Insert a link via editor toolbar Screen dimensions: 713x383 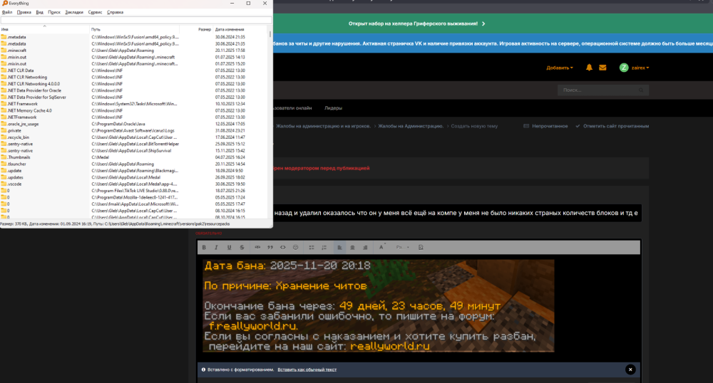[257, 247]
